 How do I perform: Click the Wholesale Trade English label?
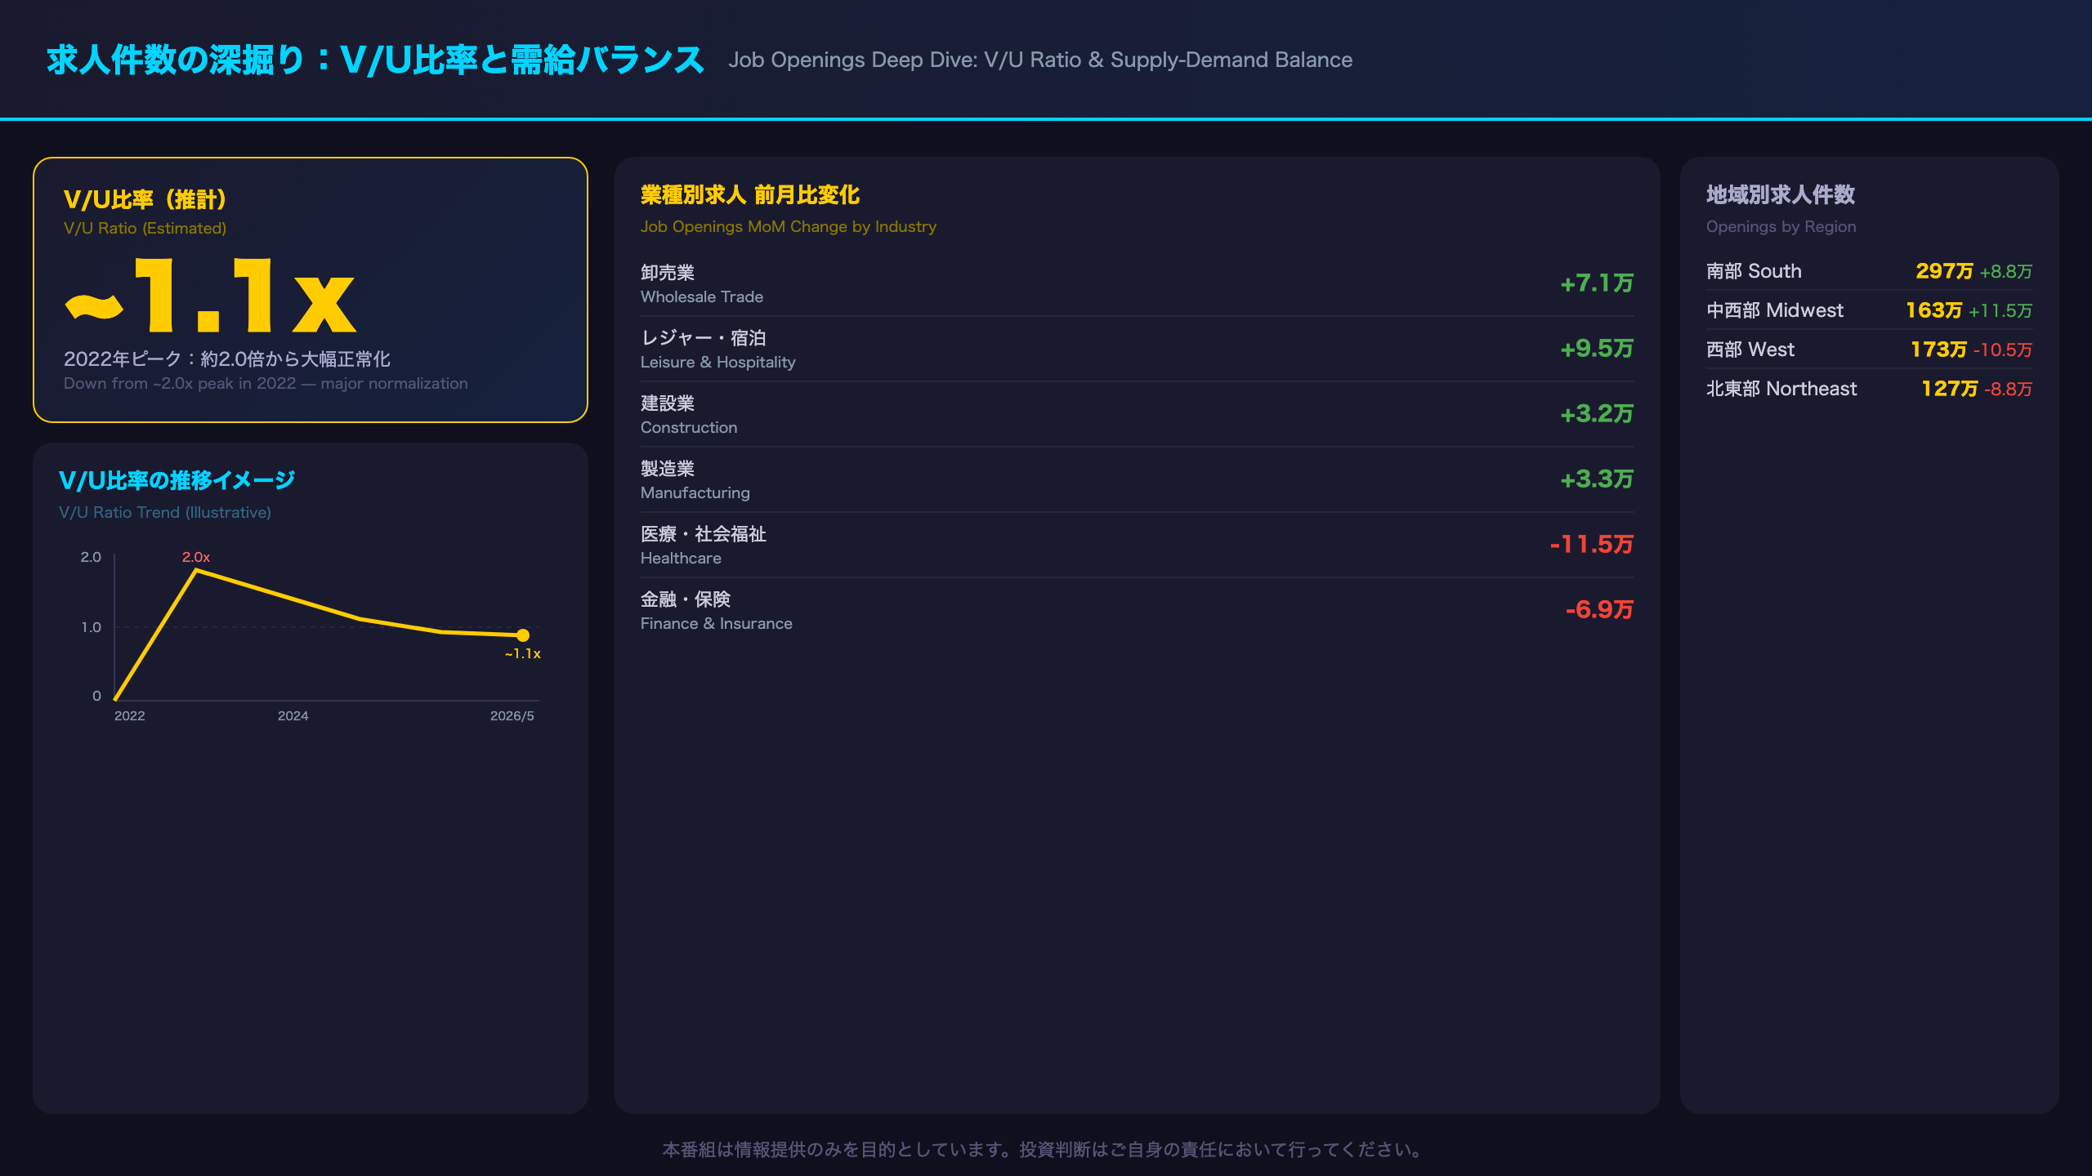coord(702,297)
